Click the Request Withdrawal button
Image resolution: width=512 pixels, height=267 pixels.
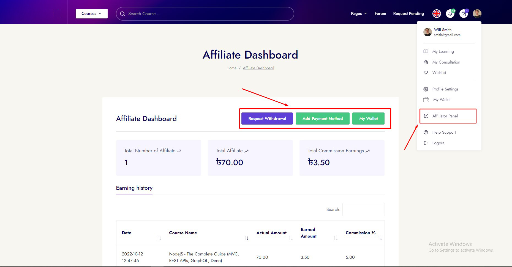click(267, 119)
